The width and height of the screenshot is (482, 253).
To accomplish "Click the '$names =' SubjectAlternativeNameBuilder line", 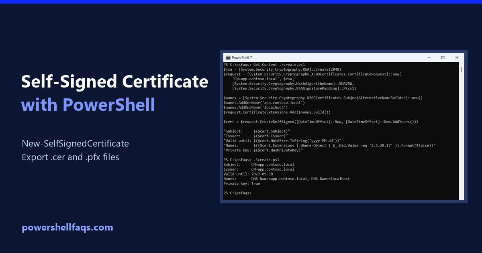I will pos(323,98).
